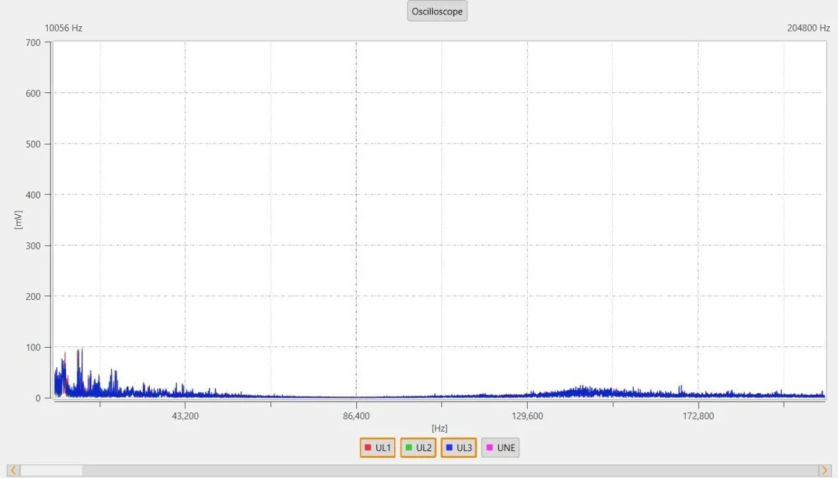Click the 86,400 x-axis tick label
The height and width of the screenshot is (478, 838).
coord(356,415)
